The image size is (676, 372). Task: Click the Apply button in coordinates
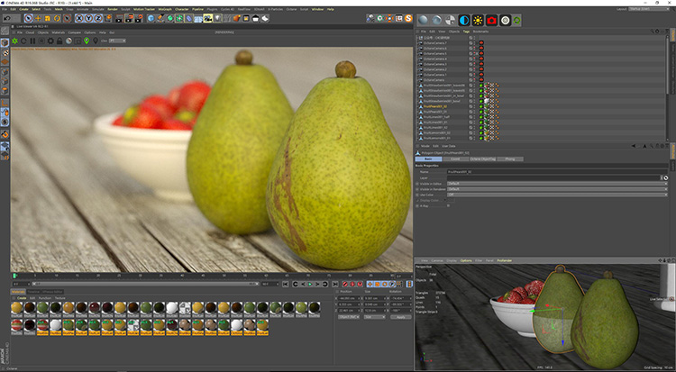click(400, 317)
